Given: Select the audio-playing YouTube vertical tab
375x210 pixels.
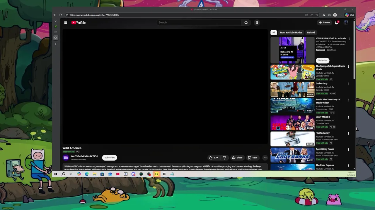Looking at the screenshot, I should (x=56, y=38).
